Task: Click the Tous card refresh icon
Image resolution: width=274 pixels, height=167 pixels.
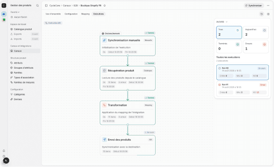Action: point(238,30)
